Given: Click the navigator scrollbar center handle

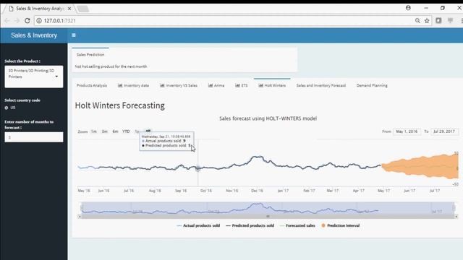Looking at the screenshot, I should [268, 217].
